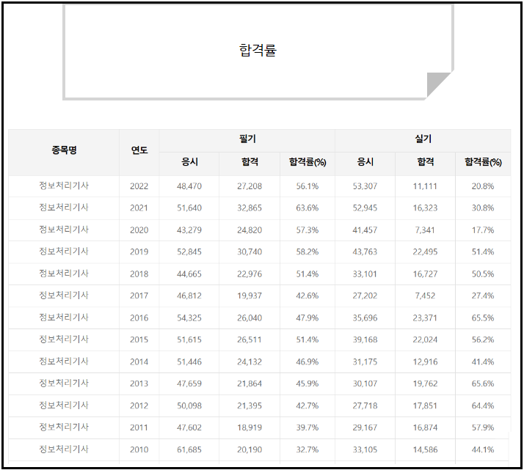Click the 43,279 cell in 2020 row
The height and width of the screenshot is (470, 524).
189,230
